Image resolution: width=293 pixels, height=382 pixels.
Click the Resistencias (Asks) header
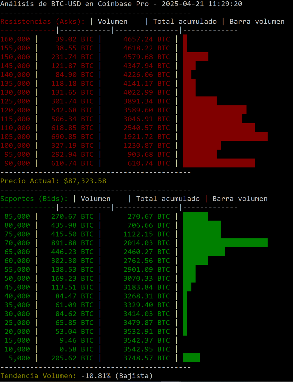[43, 22]
